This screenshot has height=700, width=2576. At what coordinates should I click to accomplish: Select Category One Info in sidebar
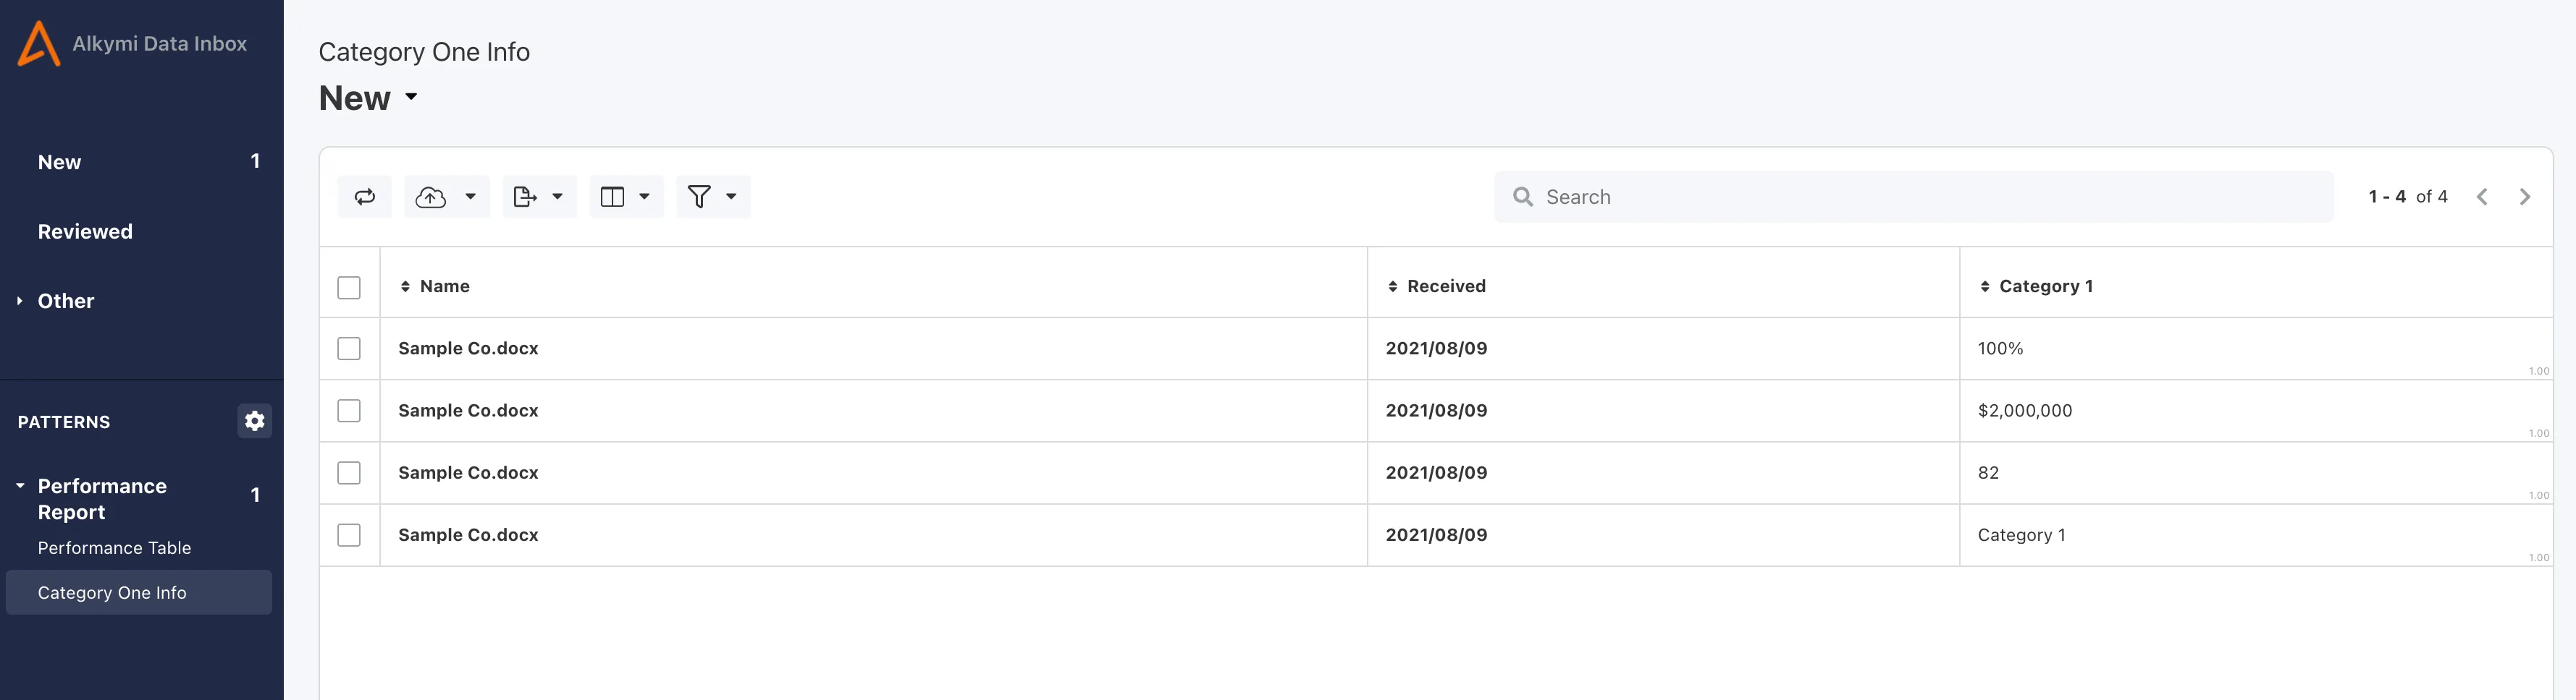[139, 592]
